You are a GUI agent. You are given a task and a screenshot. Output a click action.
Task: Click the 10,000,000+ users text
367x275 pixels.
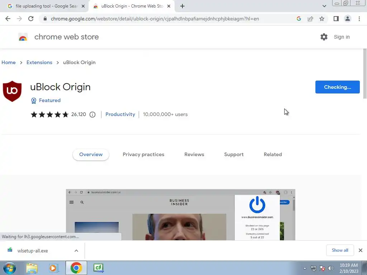[x=165, y=114]
